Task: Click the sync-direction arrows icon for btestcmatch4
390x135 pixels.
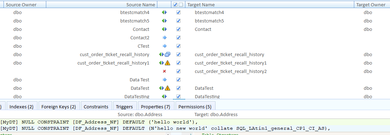Action: pyautogui.click(x=164, y=13)
